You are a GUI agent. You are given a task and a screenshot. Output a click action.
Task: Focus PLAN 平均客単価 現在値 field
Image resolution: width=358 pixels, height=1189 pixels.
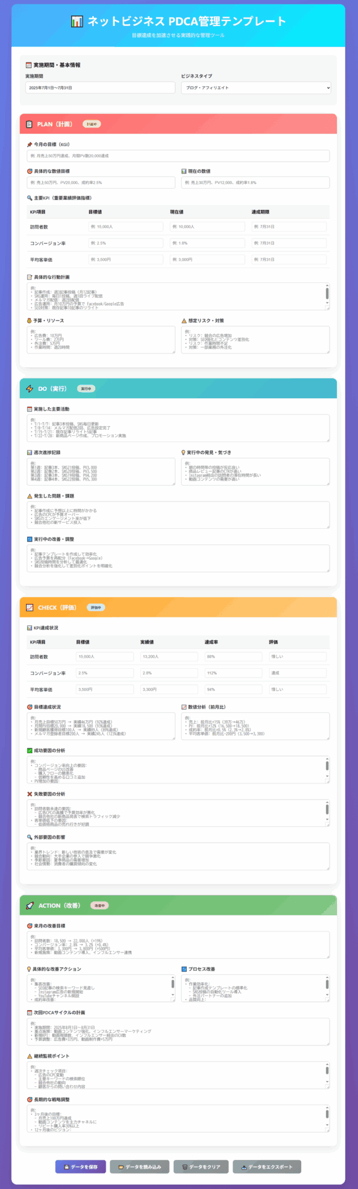[207, 259]
